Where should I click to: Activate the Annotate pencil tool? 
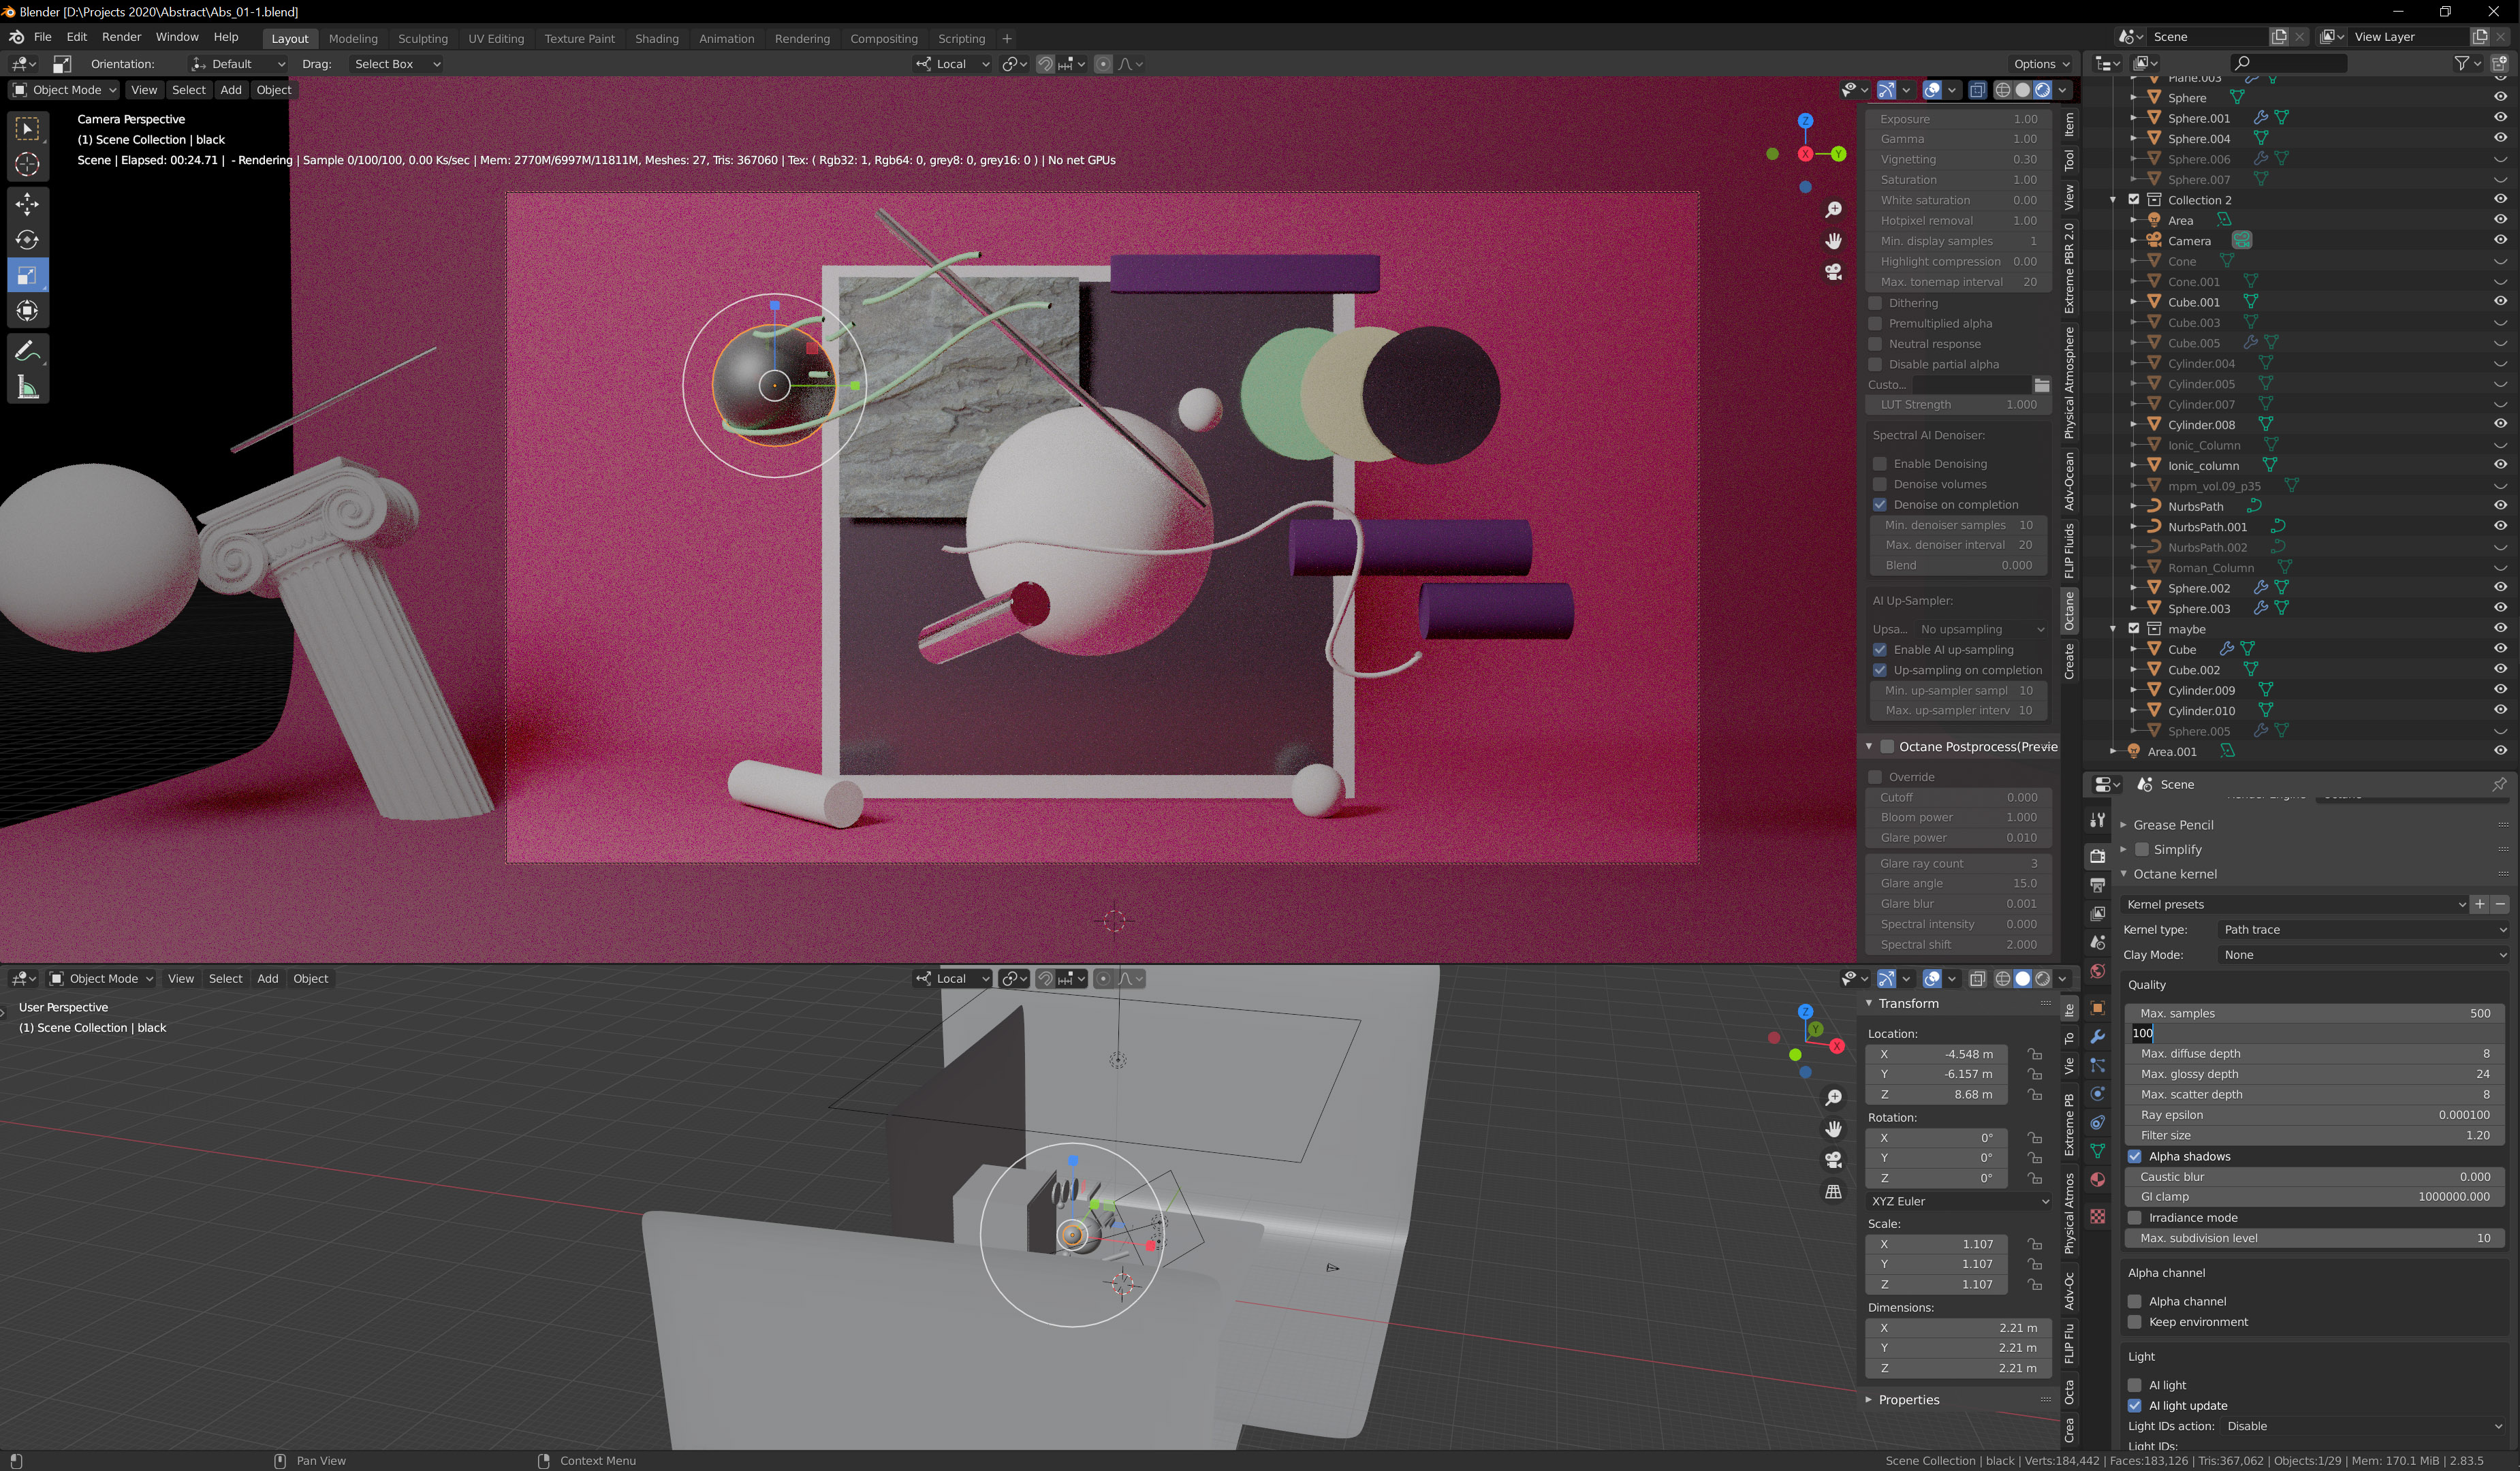pos(27,351)
